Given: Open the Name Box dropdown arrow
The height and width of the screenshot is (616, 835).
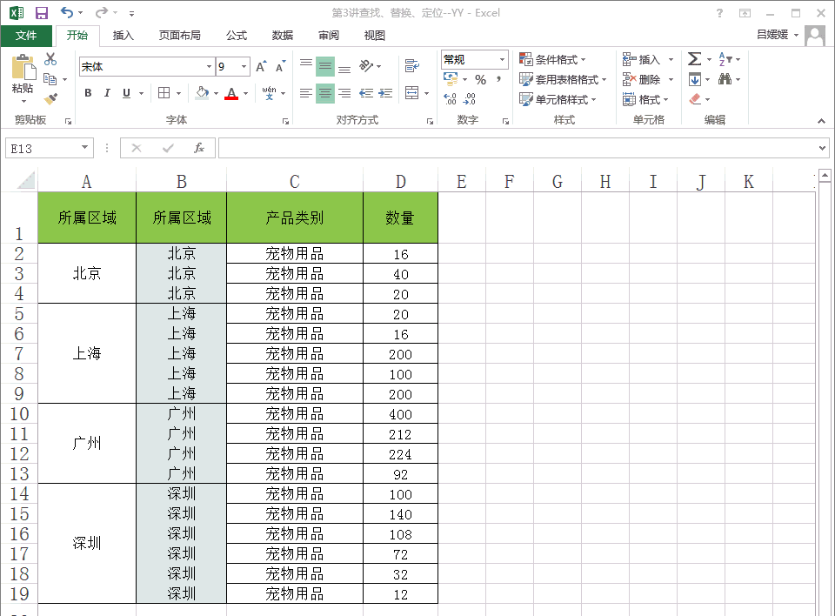Looking at the screenshot, I should click(x=84, y=148).
